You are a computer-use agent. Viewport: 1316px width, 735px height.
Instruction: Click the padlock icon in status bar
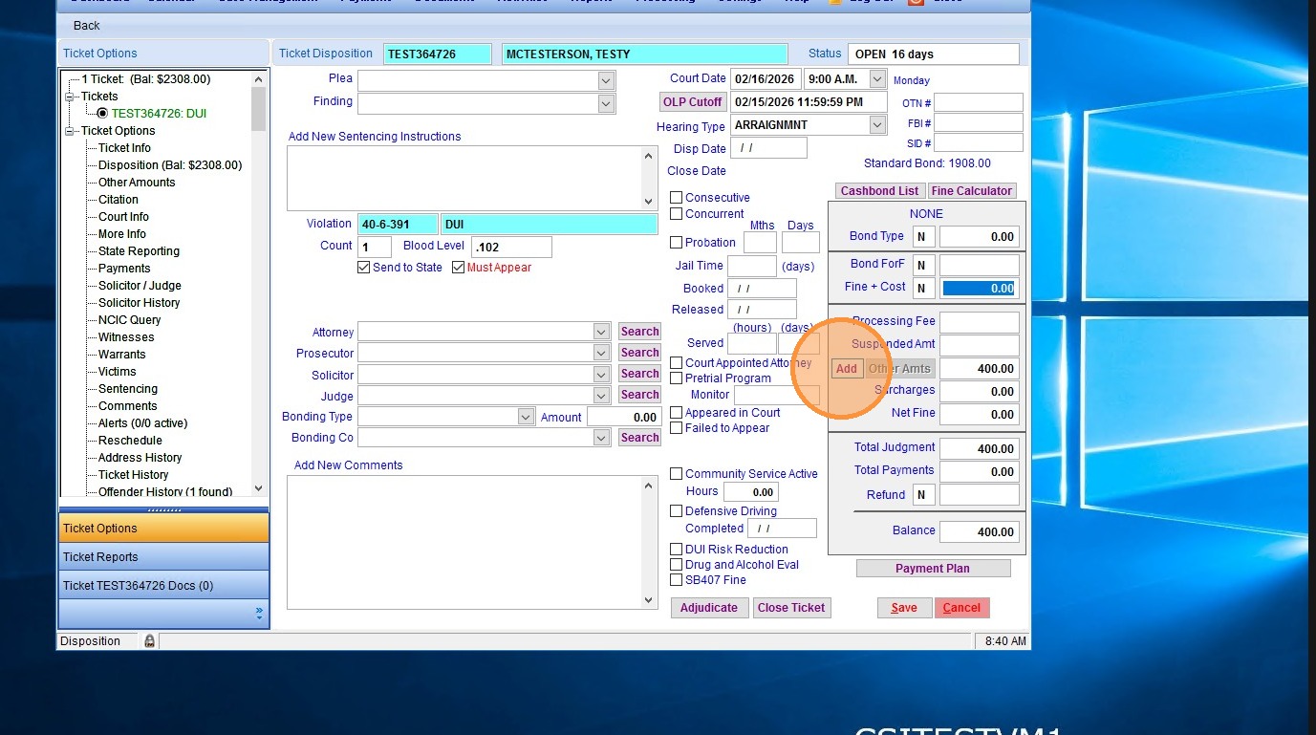(x=150, y=641)
